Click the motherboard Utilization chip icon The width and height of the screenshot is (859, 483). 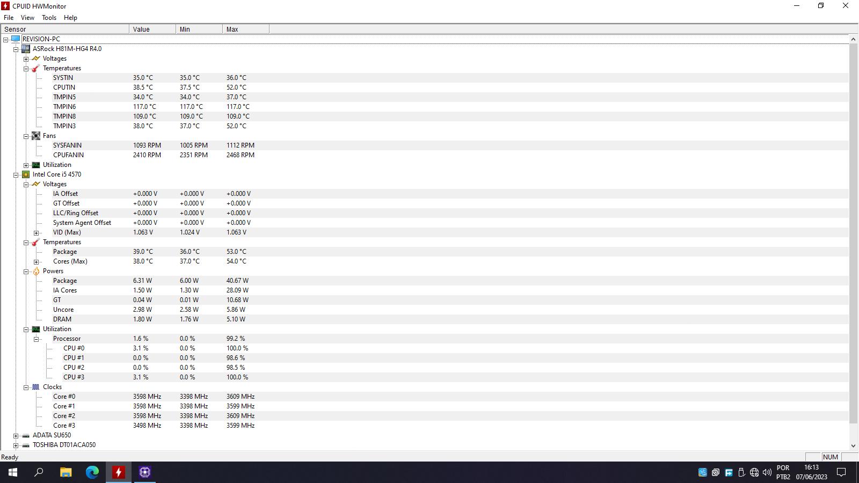[36, 165]
